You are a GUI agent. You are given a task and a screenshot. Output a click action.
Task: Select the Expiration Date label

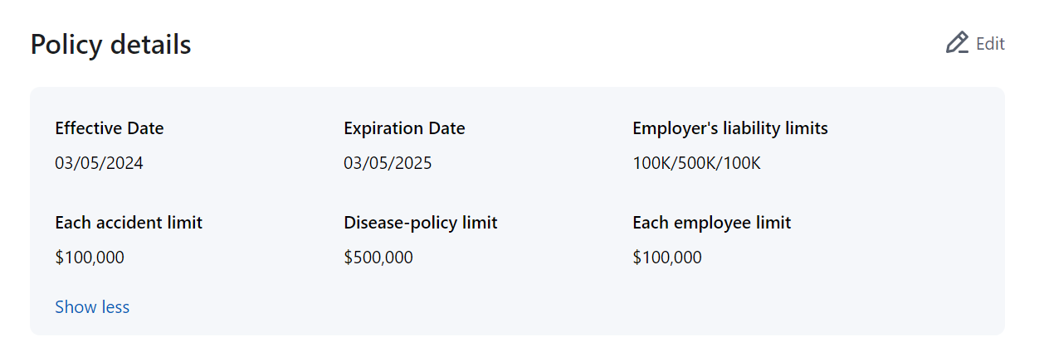pos(404,128)
